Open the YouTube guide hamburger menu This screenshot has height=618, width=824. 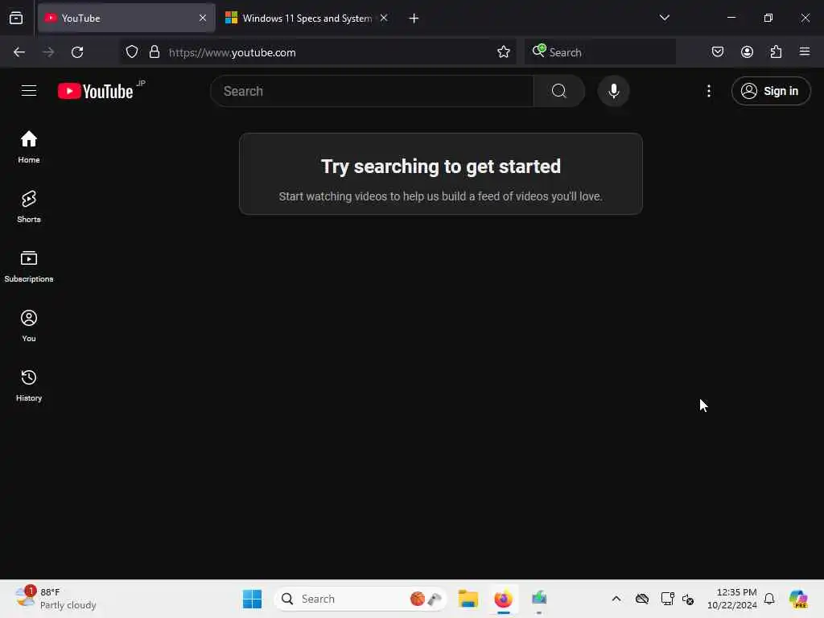[x=29, y=91]
